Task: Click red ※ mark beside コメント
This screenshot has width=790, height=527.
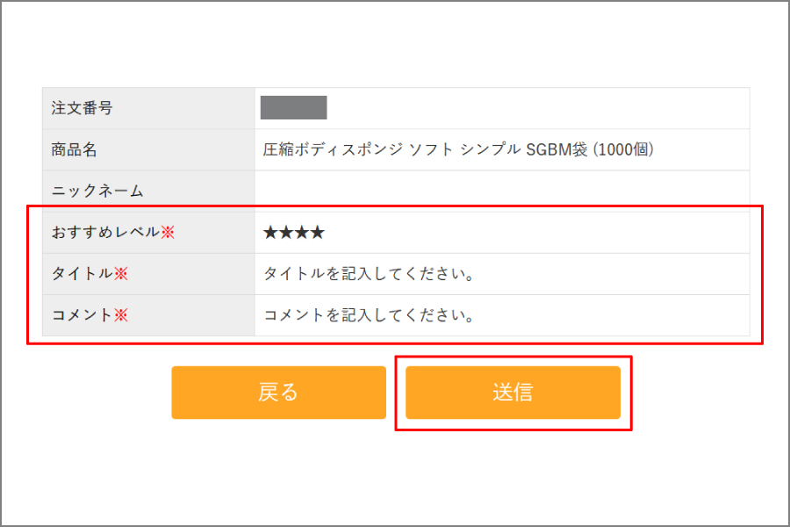Action: tap(121, 314)
